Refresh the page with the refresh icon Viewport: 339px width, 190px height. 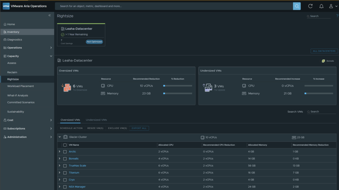[x=310, y=6]
